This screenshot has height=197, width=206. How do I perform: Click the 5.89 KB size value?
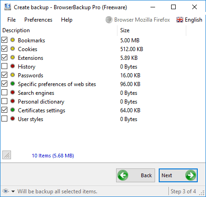pyautogui.click(x=129, y=58)
